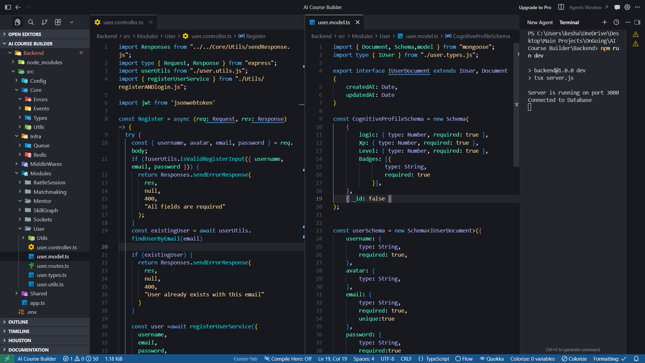The height and width of the screenshot is (363, 645).
Task: Open the Redis folder
Action: point(45,155)
